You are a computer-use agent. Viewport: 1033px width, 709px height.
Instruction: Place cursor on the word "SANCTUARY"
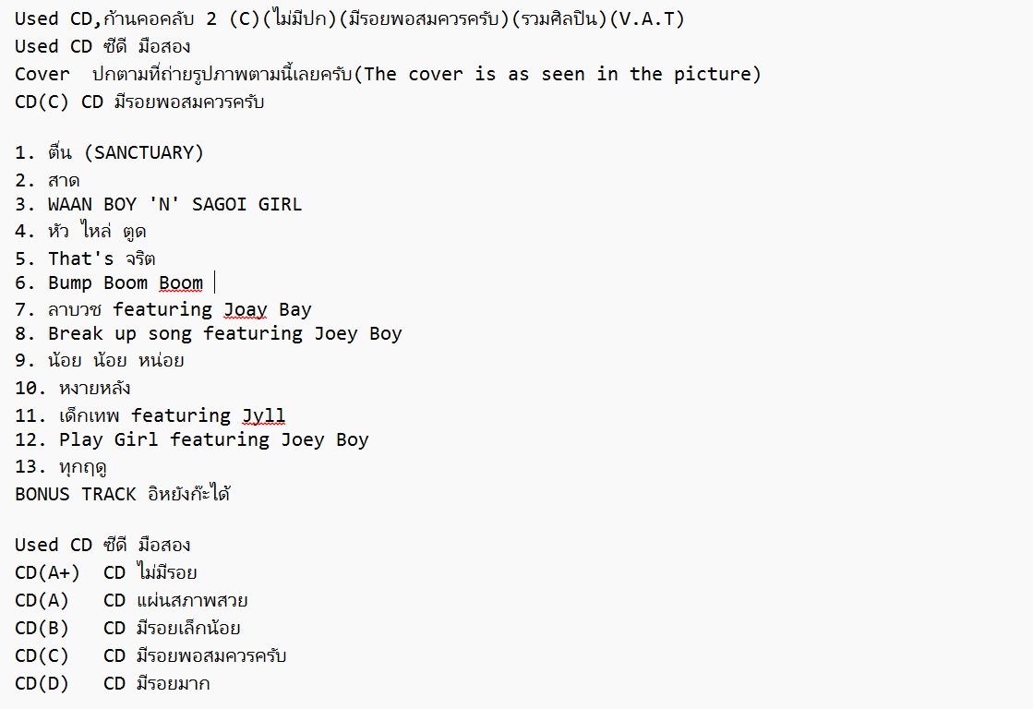tap(149, 152)
